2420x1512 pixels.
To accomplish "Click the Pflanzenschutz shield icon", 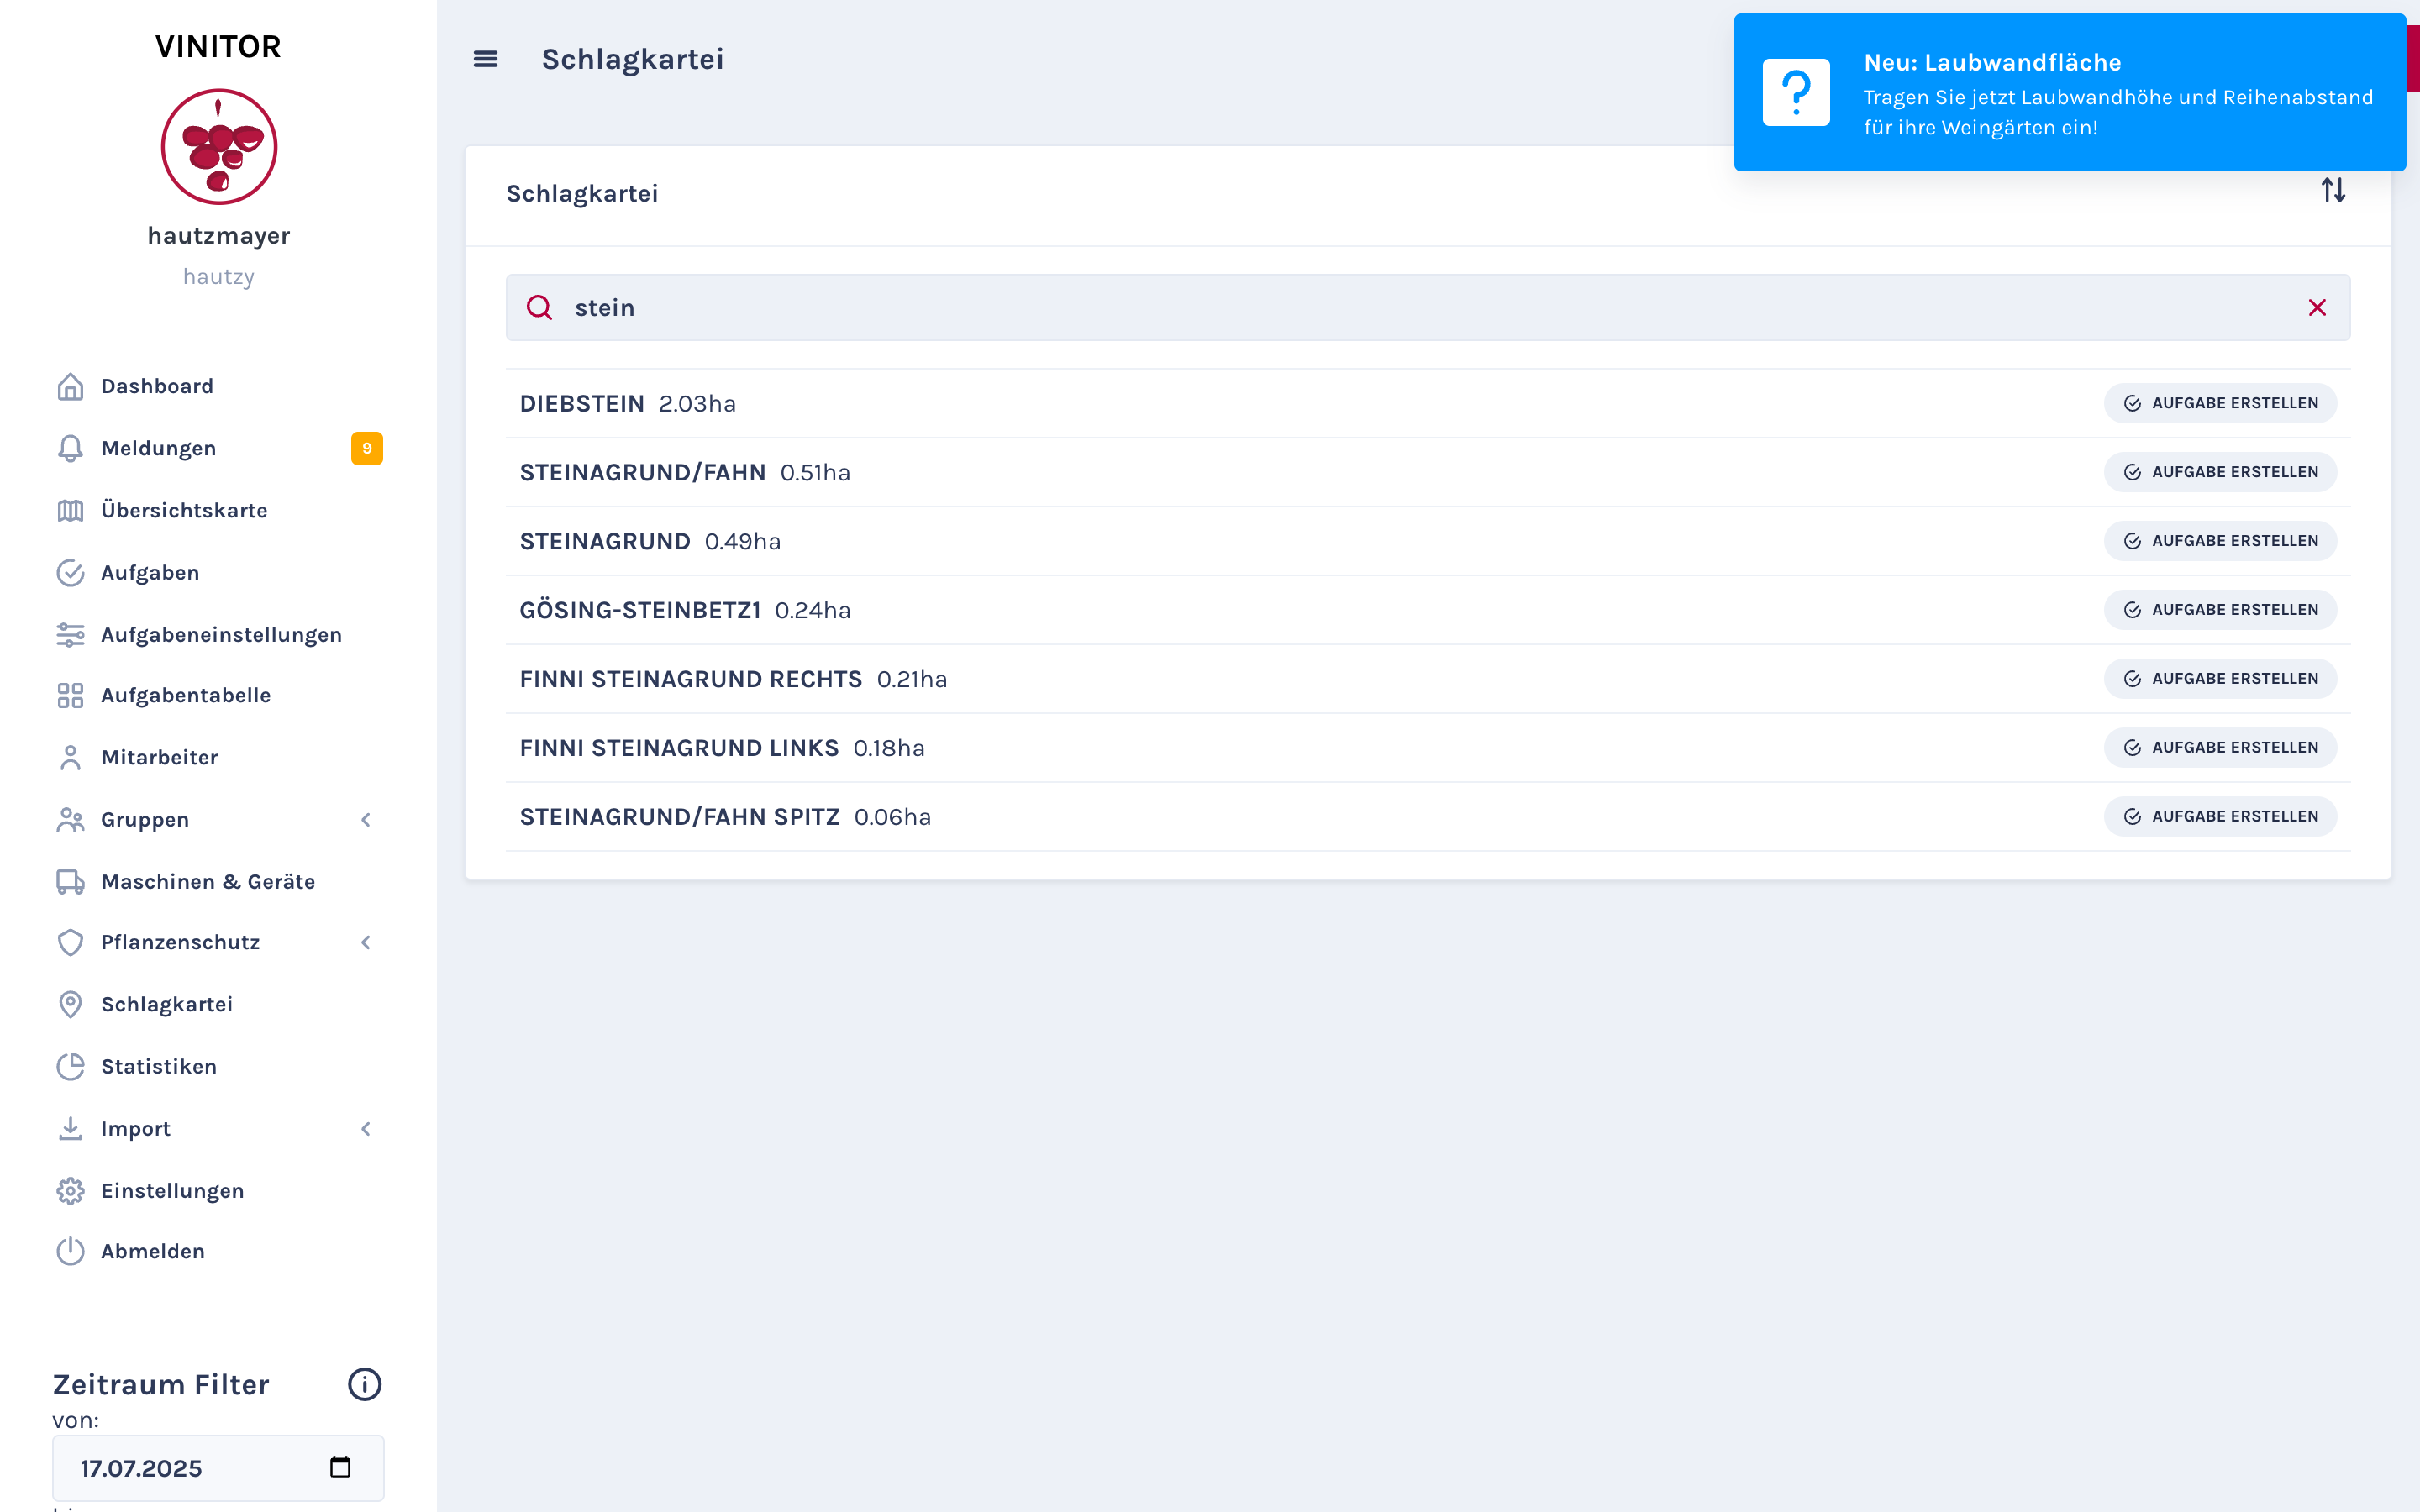I will 70,942.
